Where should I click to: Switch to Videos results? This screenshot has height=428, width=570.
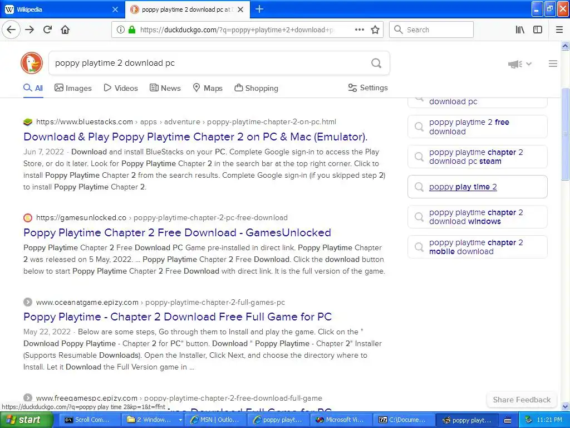pyautogui.click(x=121, y=88)
